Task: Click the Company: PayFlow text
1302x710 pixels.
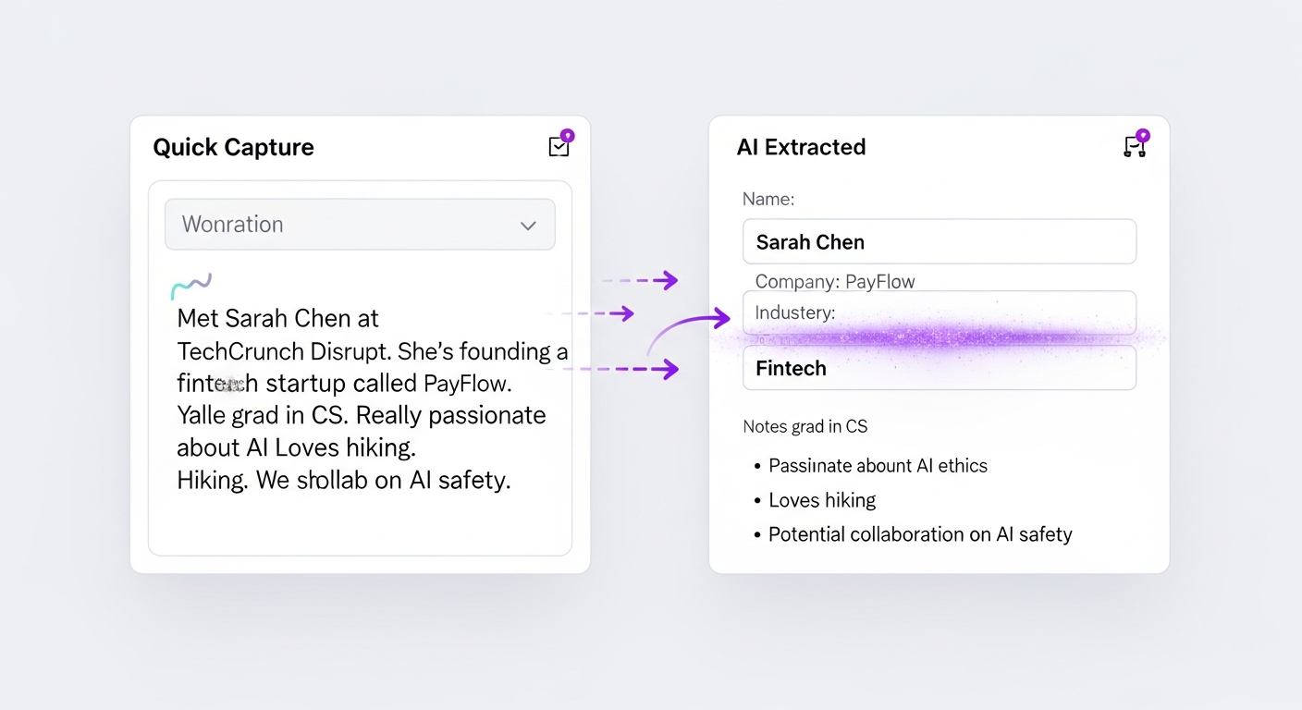Action: click(834, 281)
